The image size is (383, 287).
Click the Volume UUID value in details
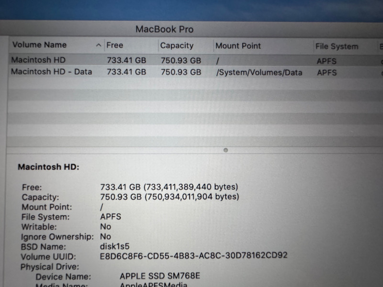tap(193, 255)
